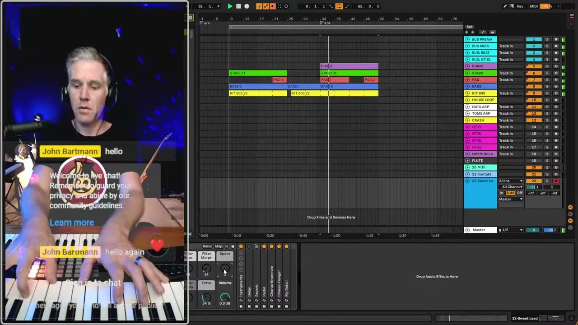Unfold the BUS PREMA track

pos(467,39)
